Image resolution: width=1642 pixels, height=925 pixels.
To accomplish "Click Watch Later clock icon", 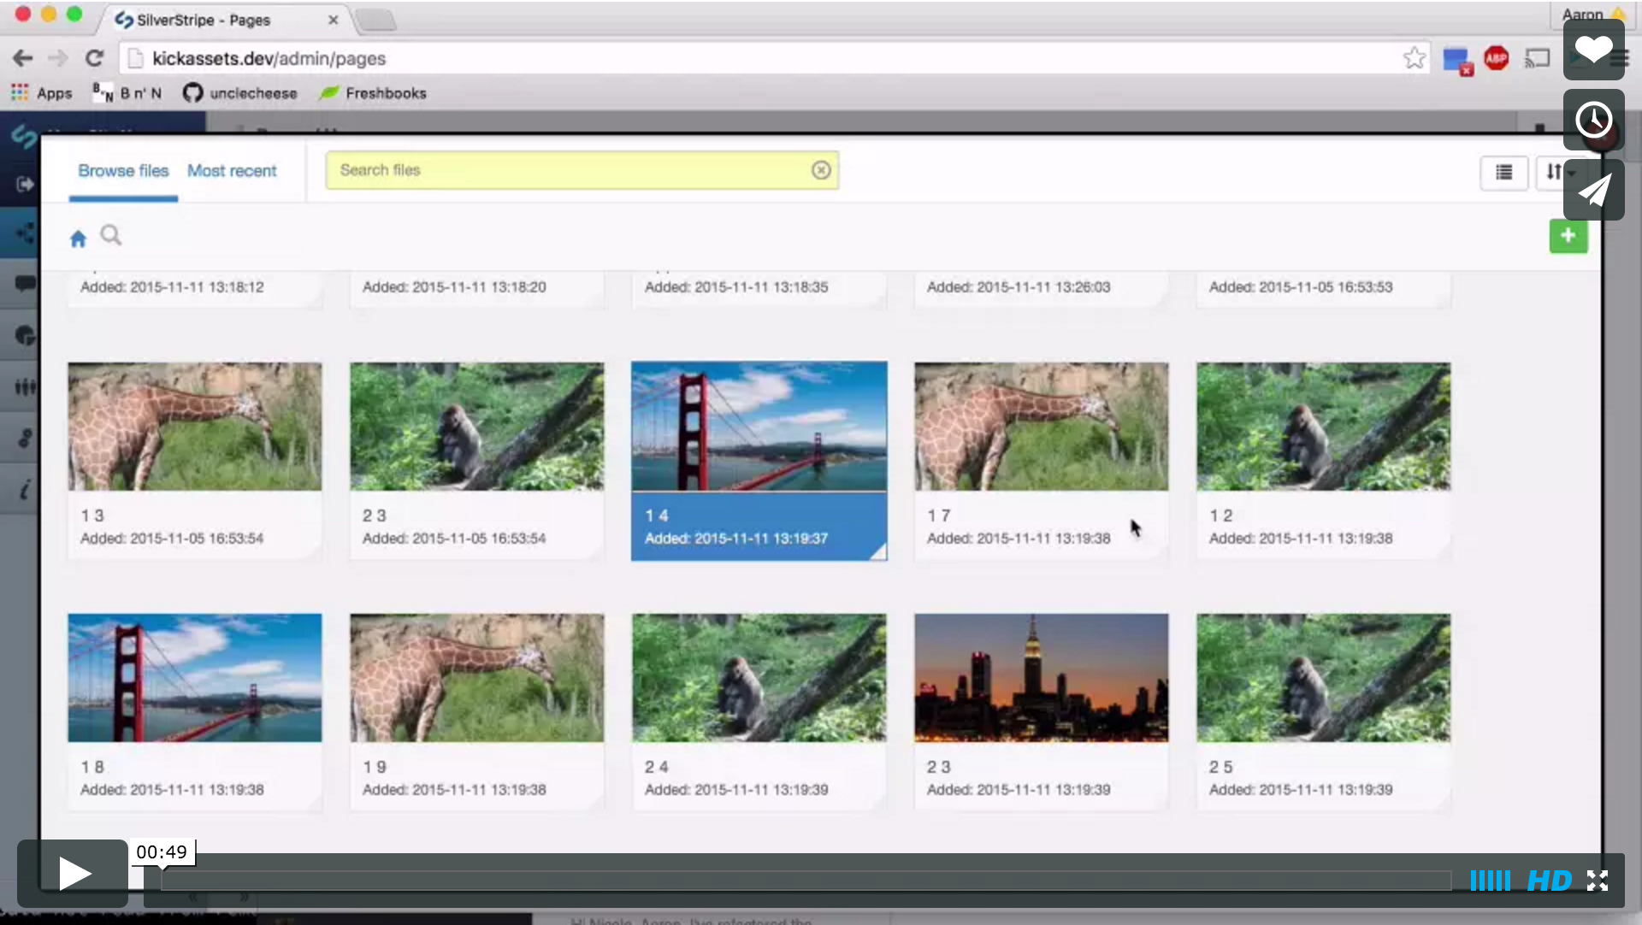I will [x=1593, y=120].
